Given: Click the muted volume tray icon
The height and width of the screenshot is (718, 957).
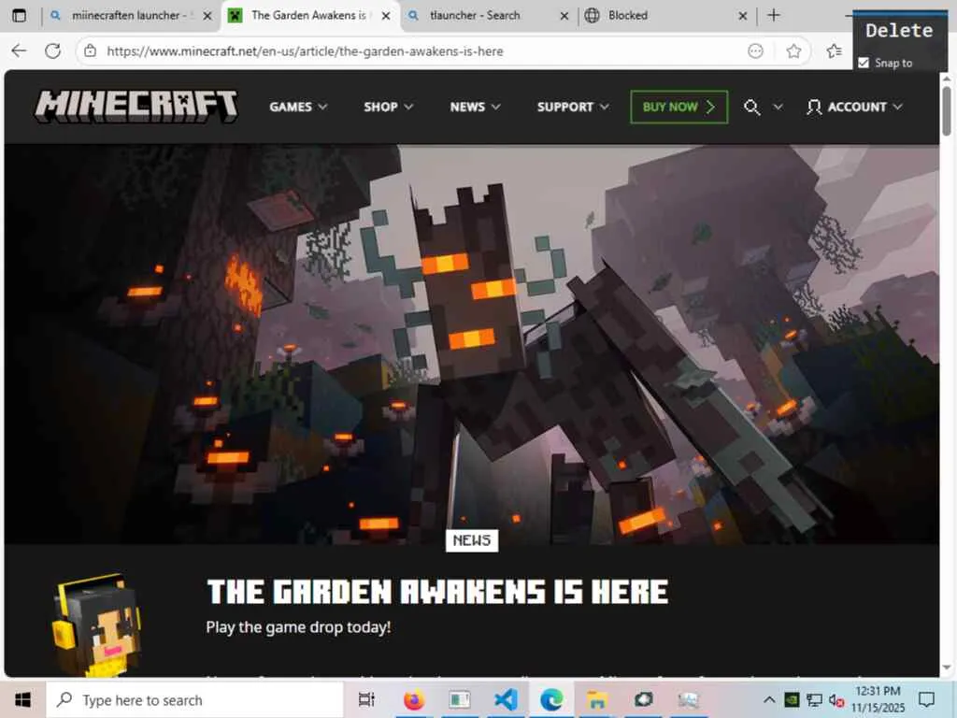Looking at the screenshot, I should point(836,699).
